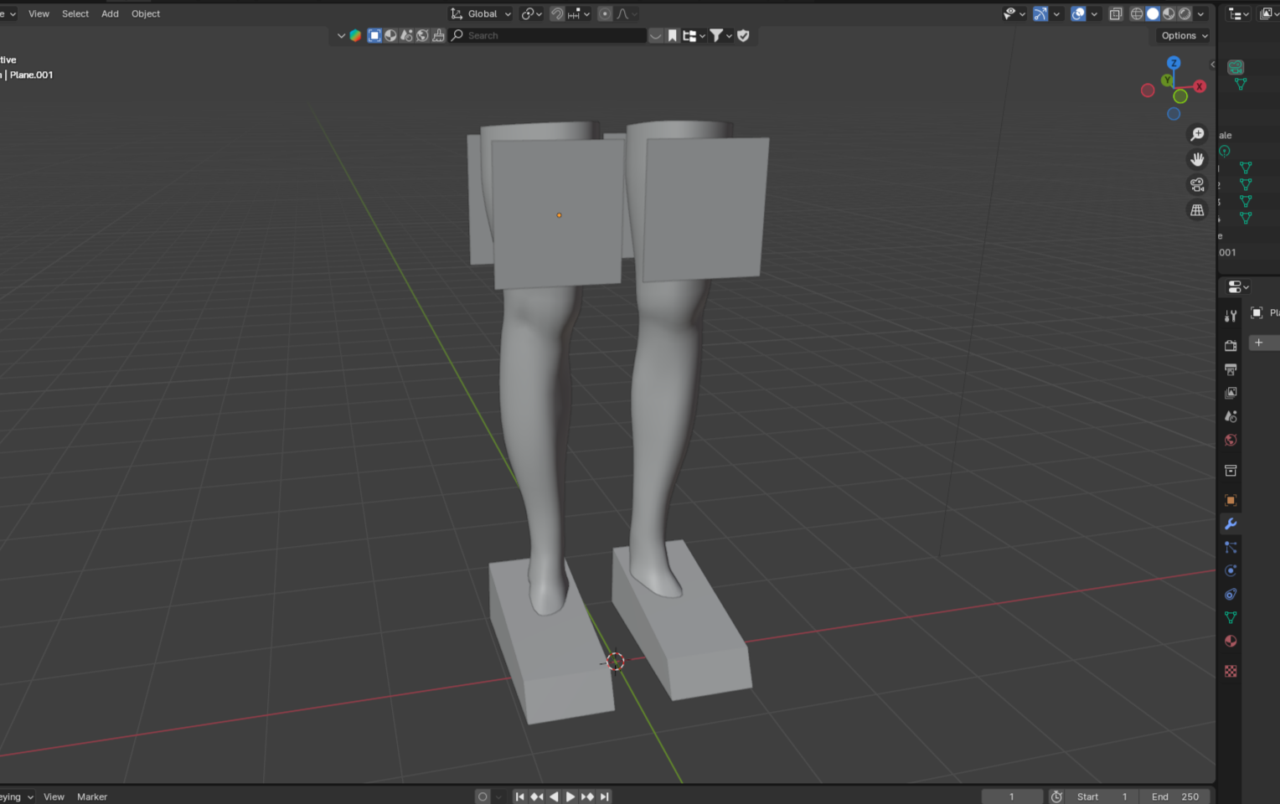The image size is (1280, 804).
Task: Click the plus button in the properties panel
Action: tap(1260, 343)
